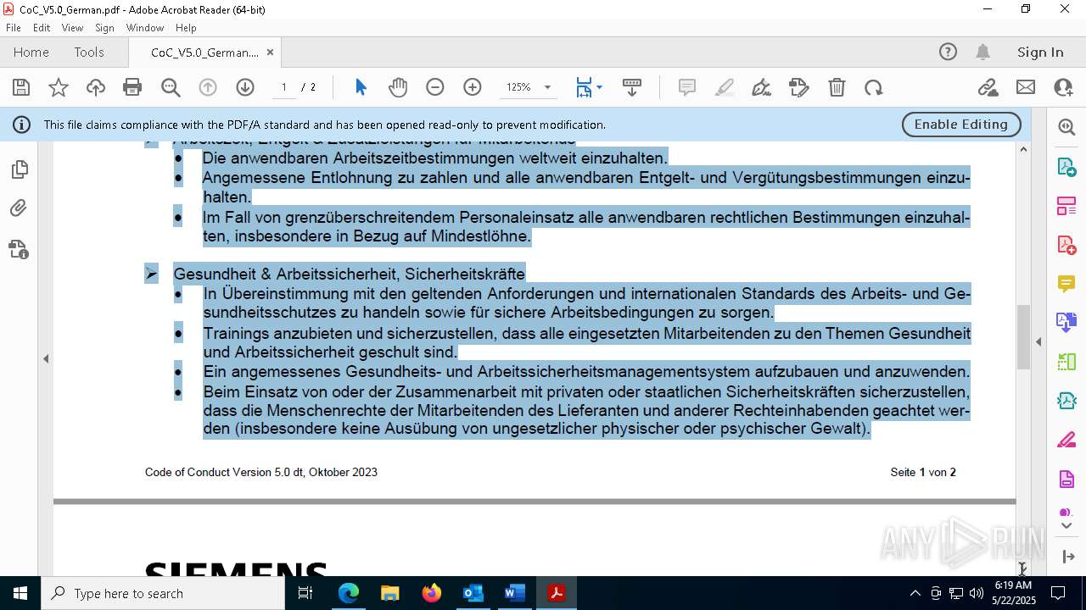Image resolution: width=1086 pixels, height=610 pixels.
Task: Open the PDF/A standards panel icon
Action: [19, 249]
